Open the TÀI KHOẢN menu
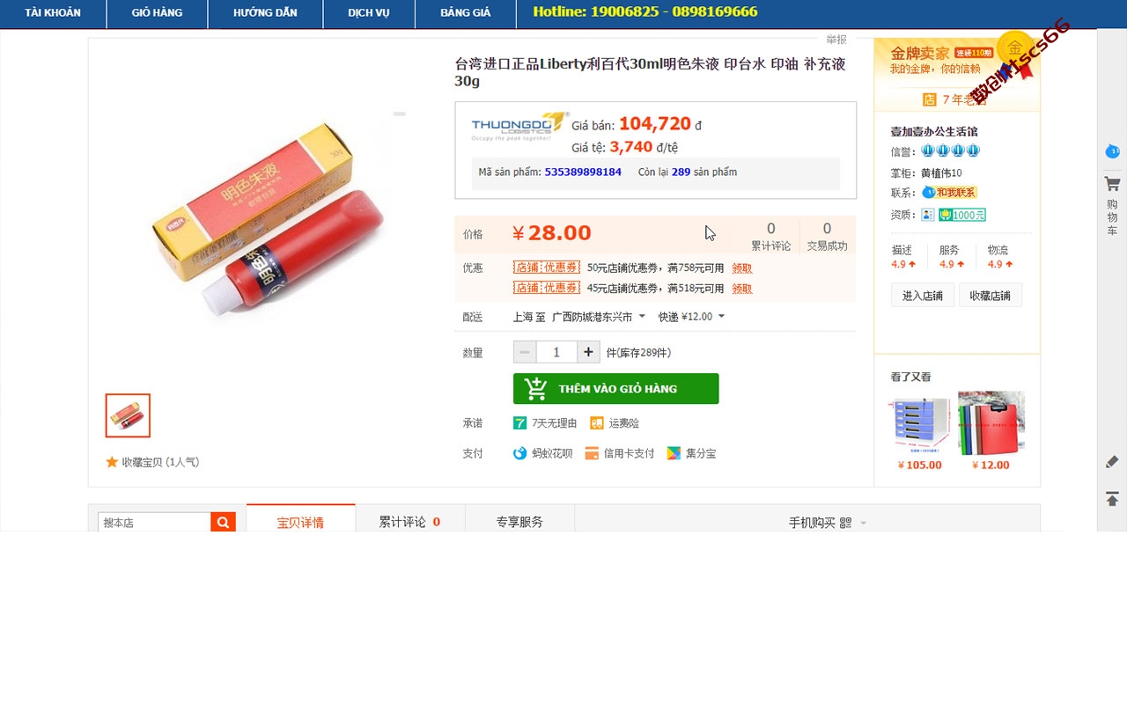Screen dimensions: 1127x704 53,13
